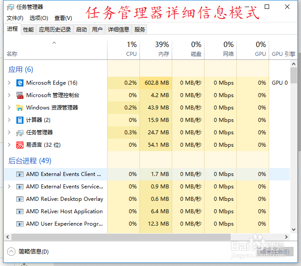This screenshot has width=301, height=266.
Task: Click the 简略信息 collapse arrow icon
Action: coord(11,251)
